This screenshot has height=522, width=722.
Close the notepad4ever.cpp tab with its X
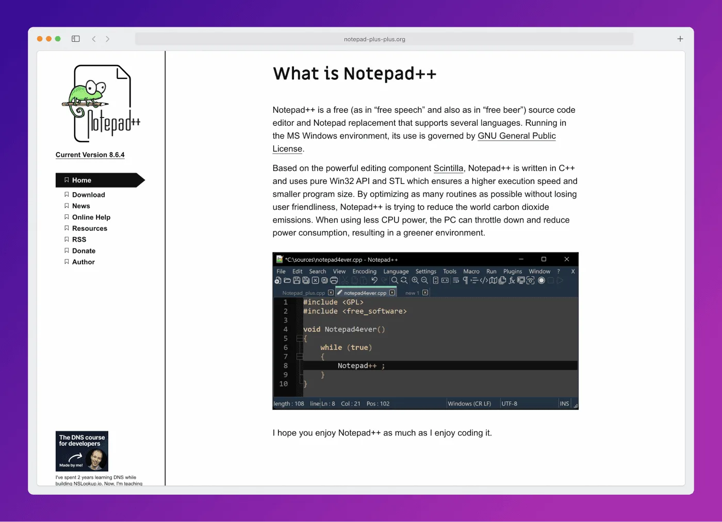pyautogui.click(x=392, y=293)
